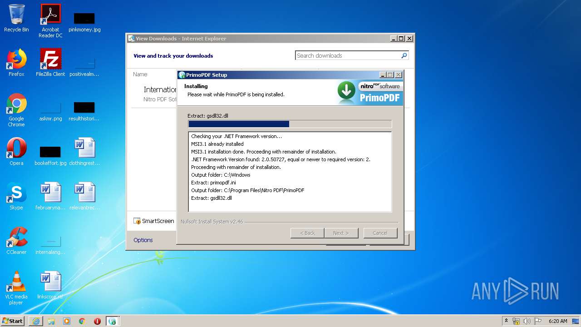Close the View Downloads window
The width and height of the screenshot is (581, 327).
click(x=409, y=39)
